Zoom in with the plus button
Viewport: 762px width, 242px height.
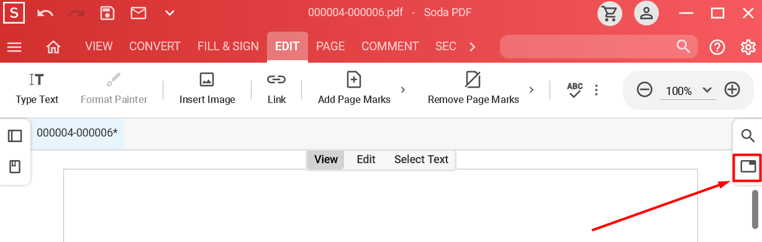(x=733, y=90)
